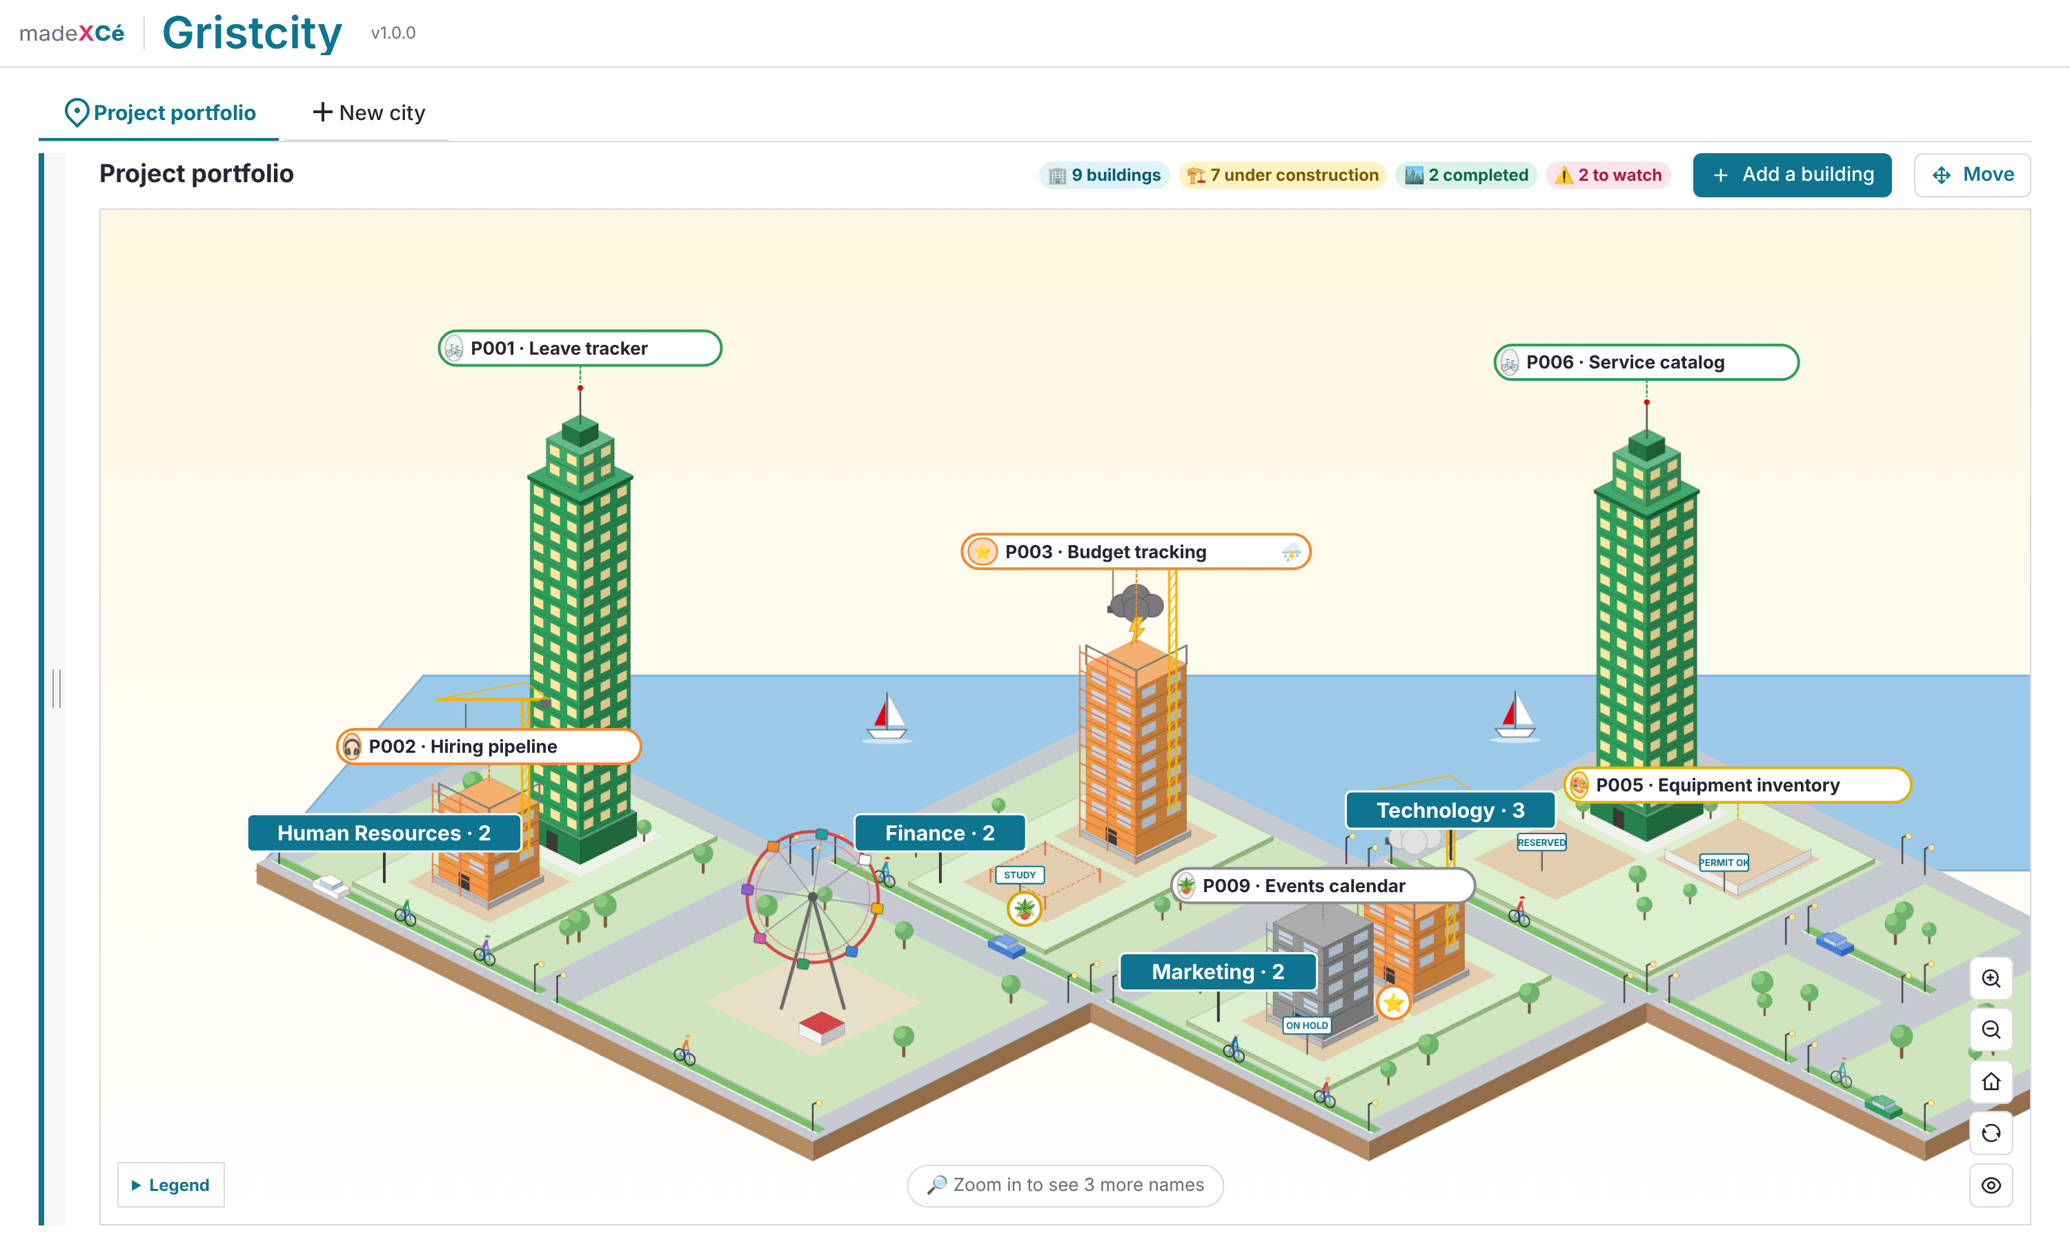The width and height of the screenshot is (2070, 1242).
Task: Click the rotate view circular arrows icon
Action: click(1991, 1133)
